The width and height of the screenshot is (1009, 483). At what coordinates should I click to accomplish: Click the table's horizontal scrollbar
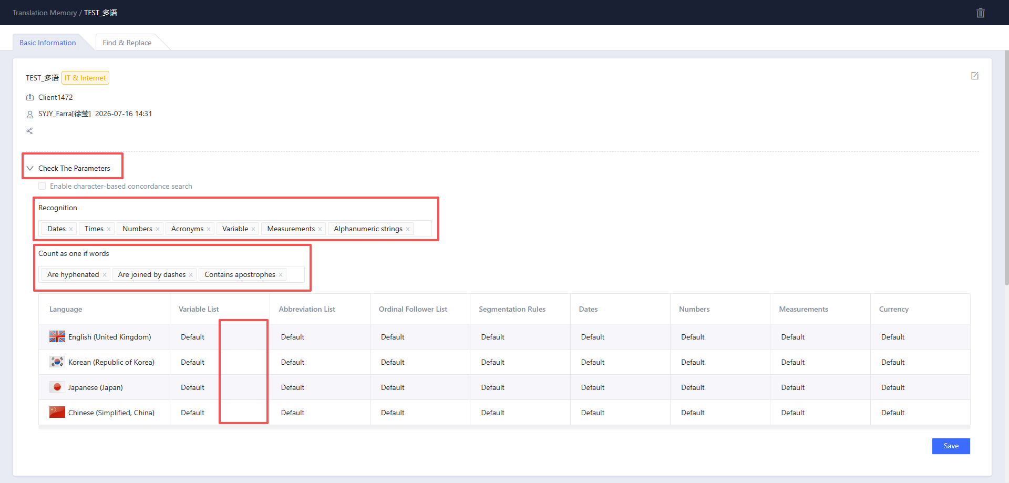point(504,427)
